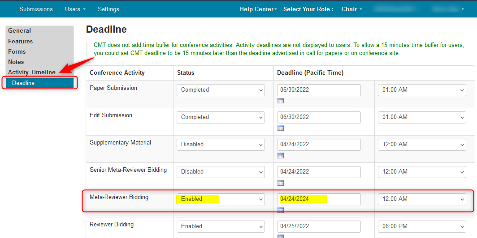Change Senior Meta-Reviewer Bidding time dropdown
The width and height of the screenshot is (477, 238).
(422, 172)
